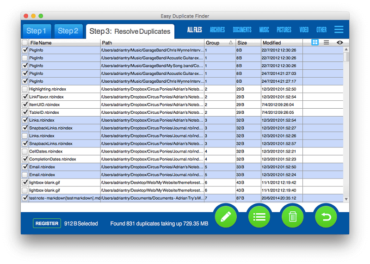Click the test note markdown file name
The width and height of the screenshot is (370, 264).
coord(65,198)
